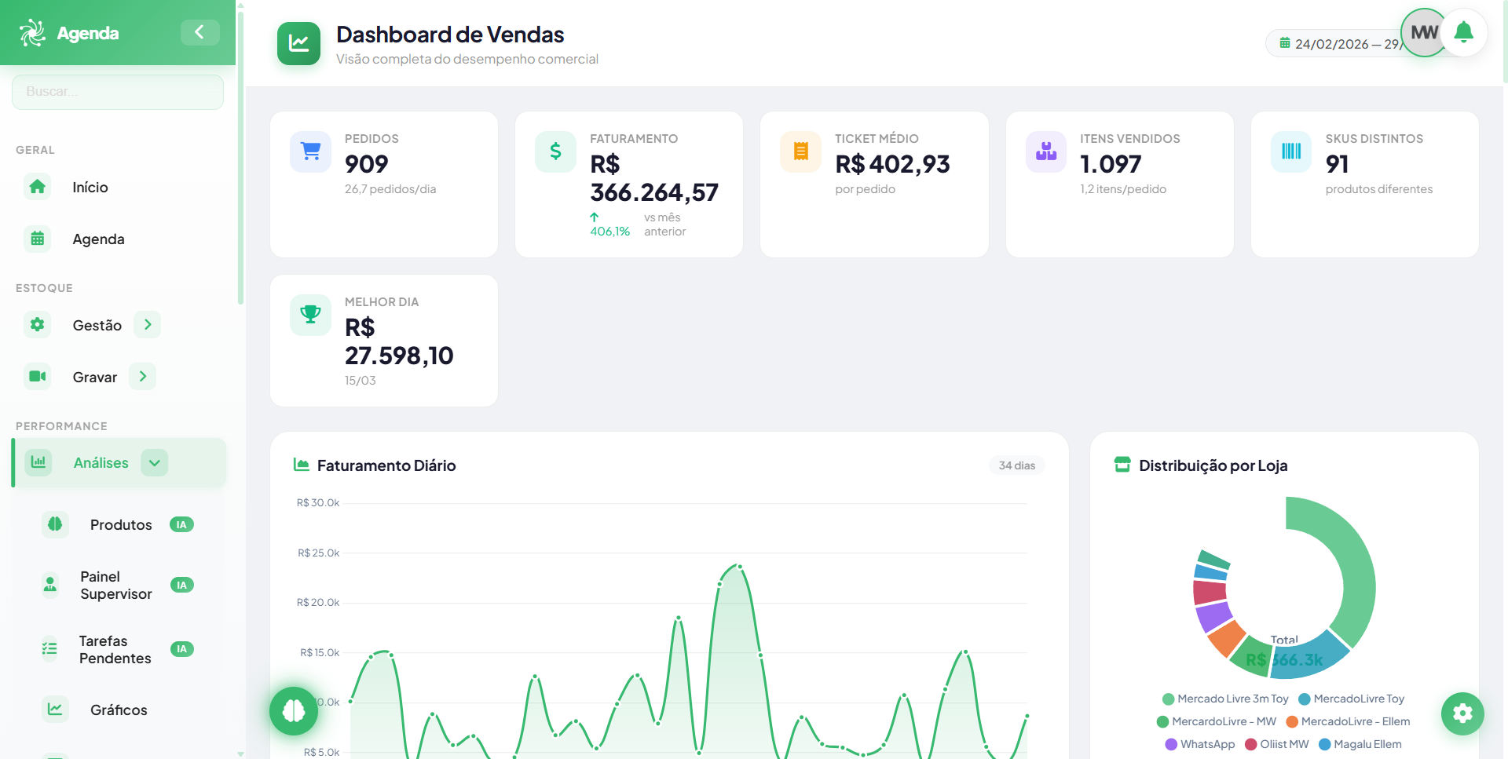Open notifications with the bell icon

click(x=1463, y=32)
